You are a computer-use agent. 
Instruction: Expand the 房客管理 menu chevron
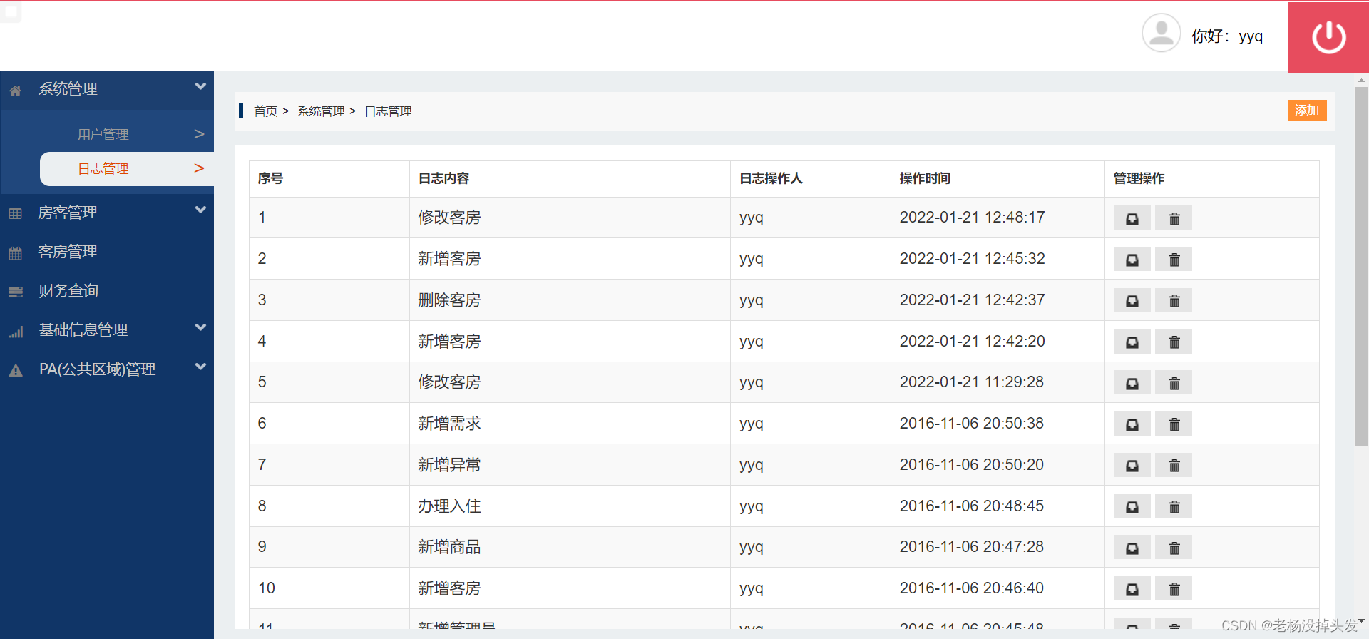click(200, 210)
